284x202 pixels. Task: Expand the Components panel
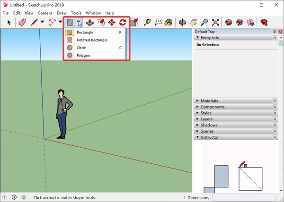pos(197,107)
